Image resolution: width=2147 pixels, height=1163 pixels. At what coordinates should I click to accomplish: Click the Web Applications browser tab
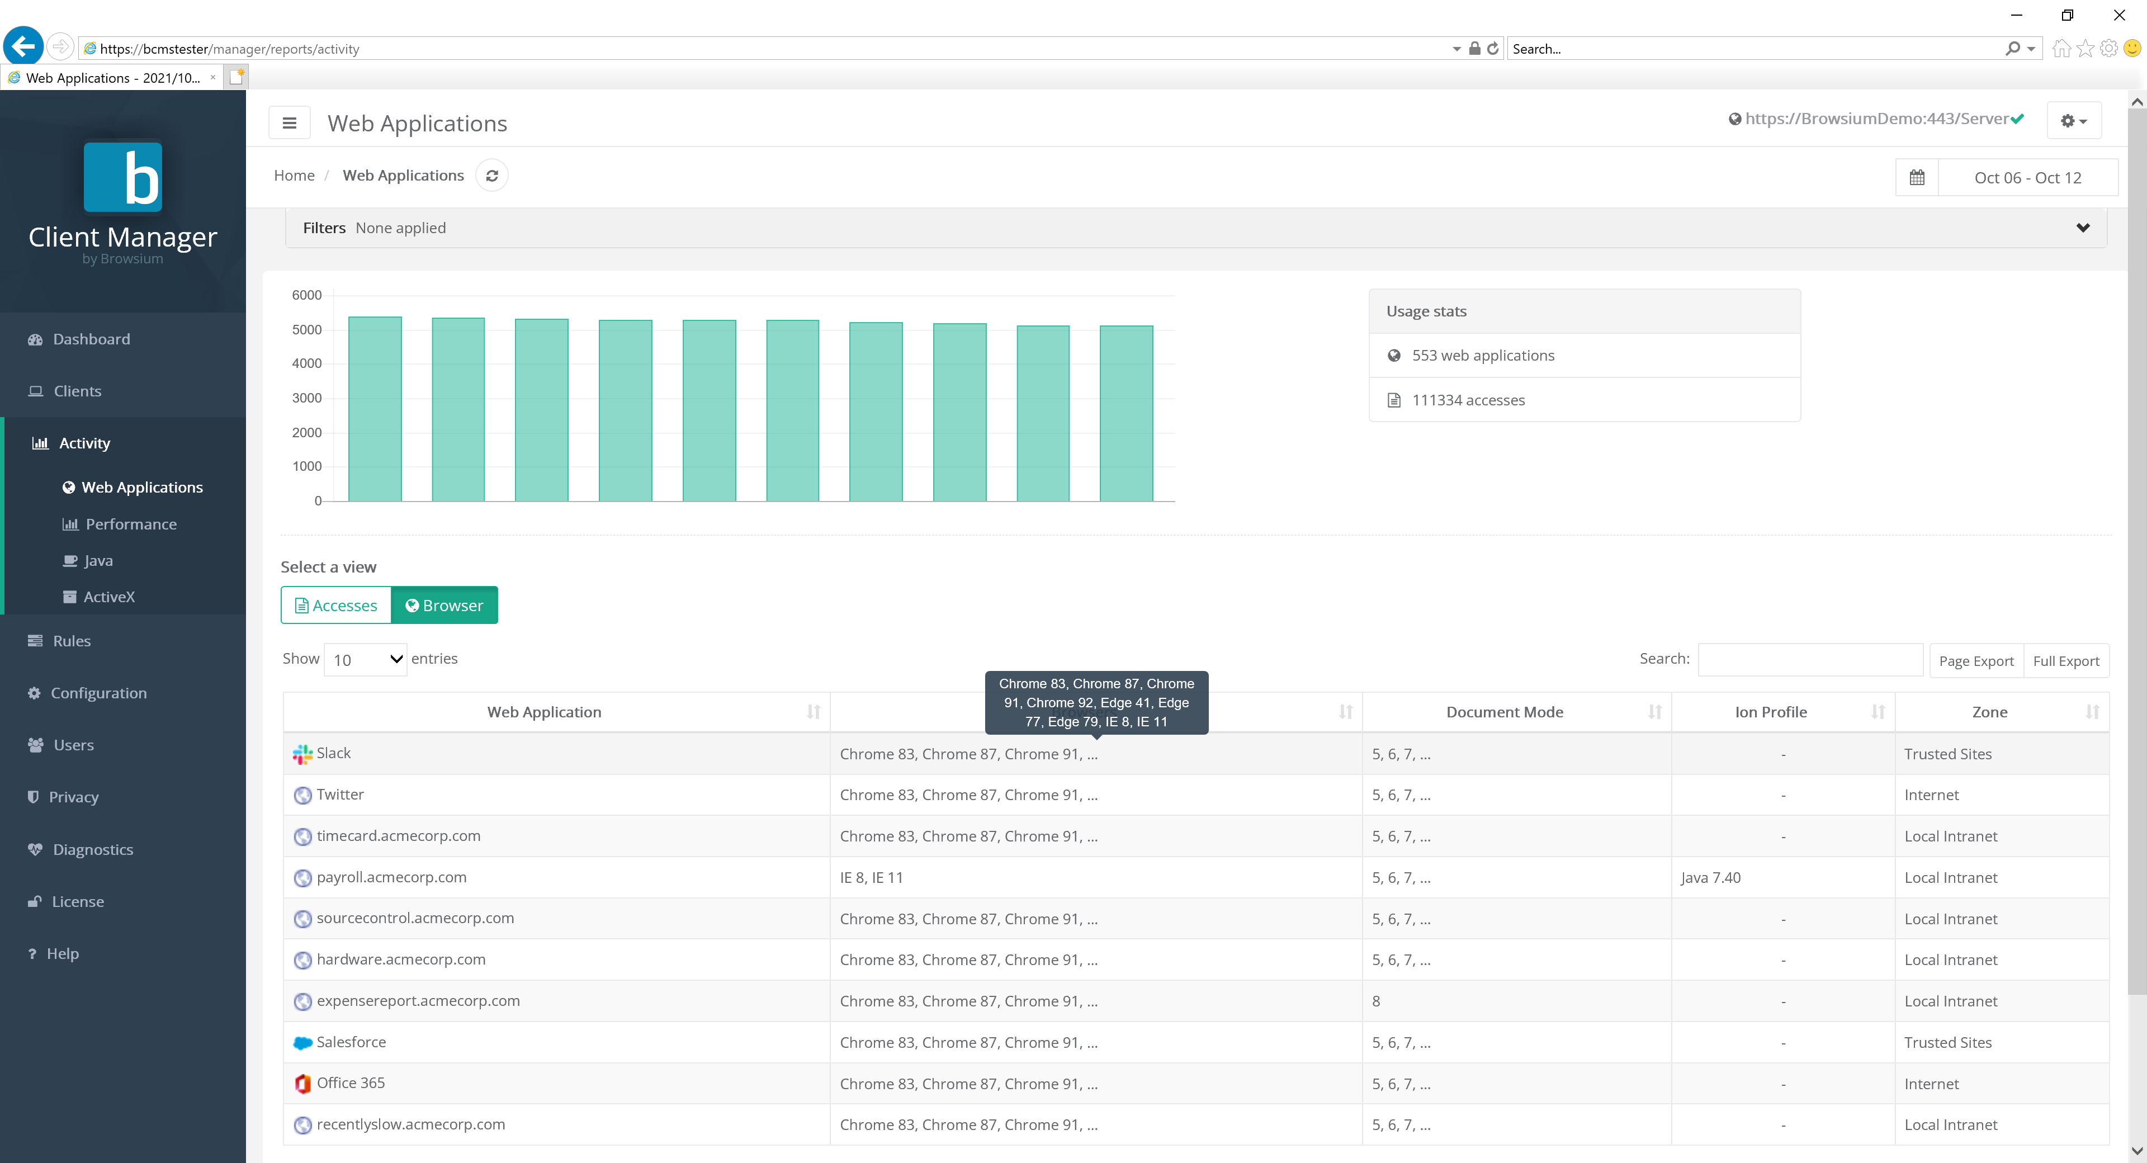108,78
